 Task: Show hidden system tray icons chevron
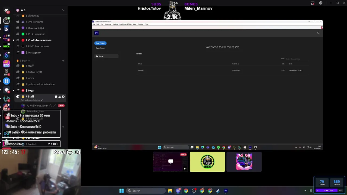point(305,191)
